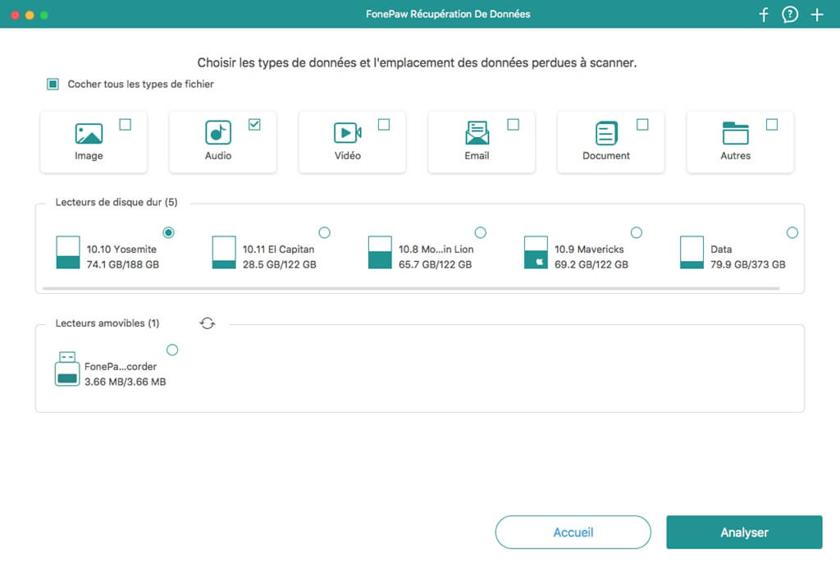The image size is (840, 568).
Task: Start the scan with Analyser button
Action: pos(744,532)
